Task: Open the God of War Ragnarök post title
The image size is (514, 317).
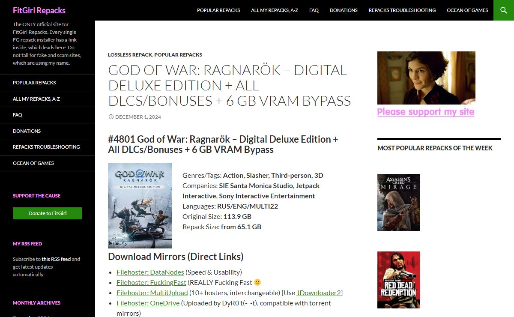Action: pos(230,85)
